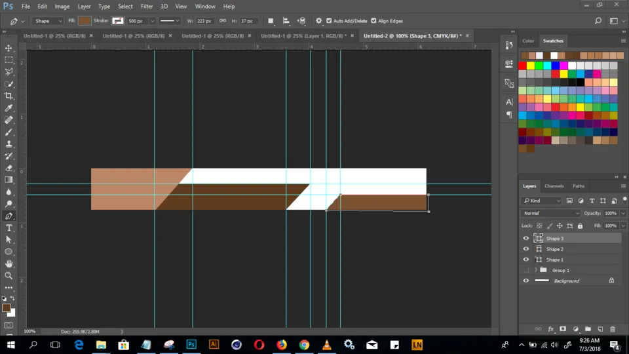Hide the Shape 1 layer

(x=526, y=260)
